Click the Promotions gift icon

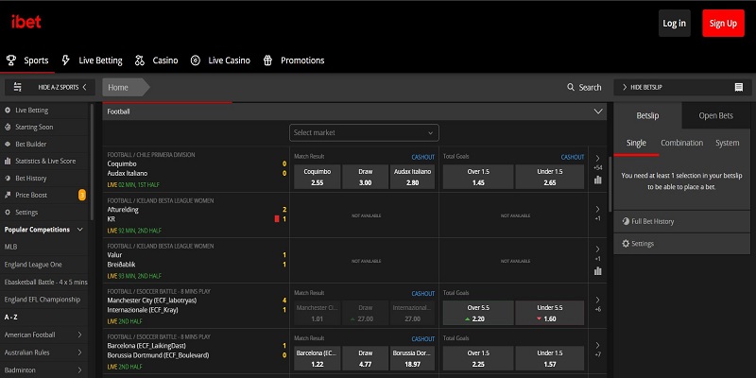pyautogui.click(x=268, y=60)
